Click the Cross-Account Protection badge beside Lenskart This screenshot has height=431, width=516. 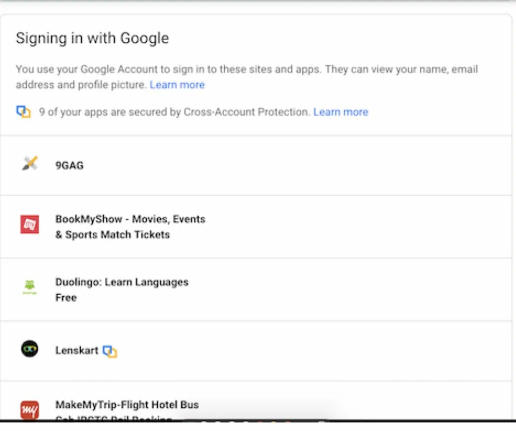[110, 351]
